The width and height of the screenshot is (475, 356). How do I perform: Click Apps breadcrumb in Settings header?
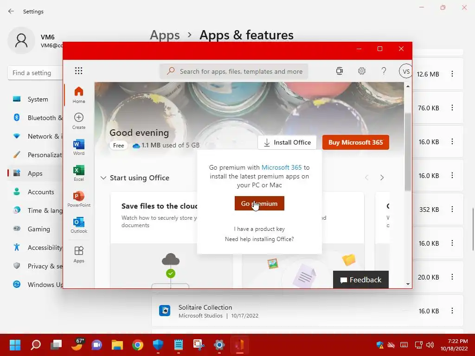165,35
